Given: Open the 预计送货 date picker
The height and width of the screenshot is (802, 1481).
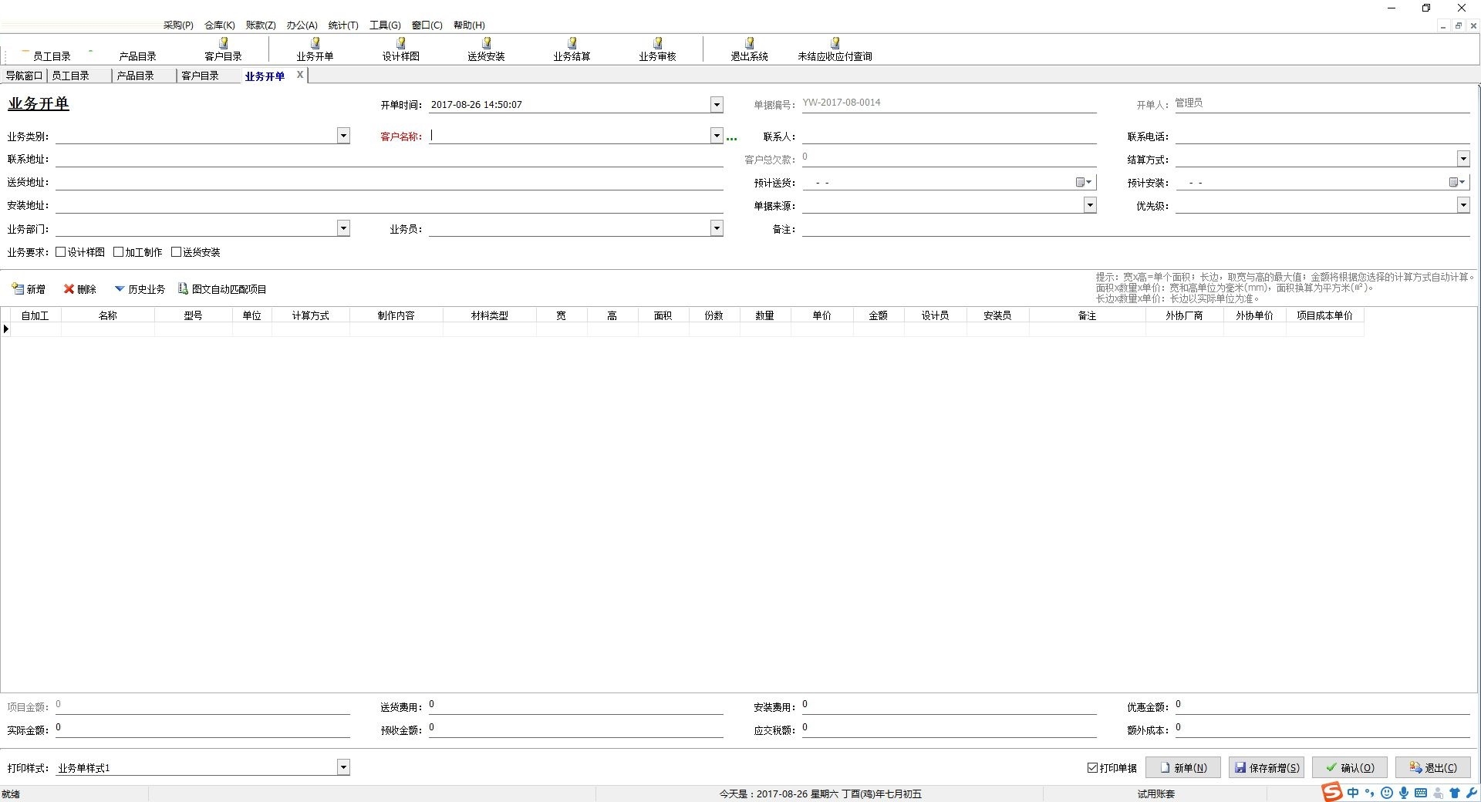Looking at the screenshot, I should tap(1084, 183).
